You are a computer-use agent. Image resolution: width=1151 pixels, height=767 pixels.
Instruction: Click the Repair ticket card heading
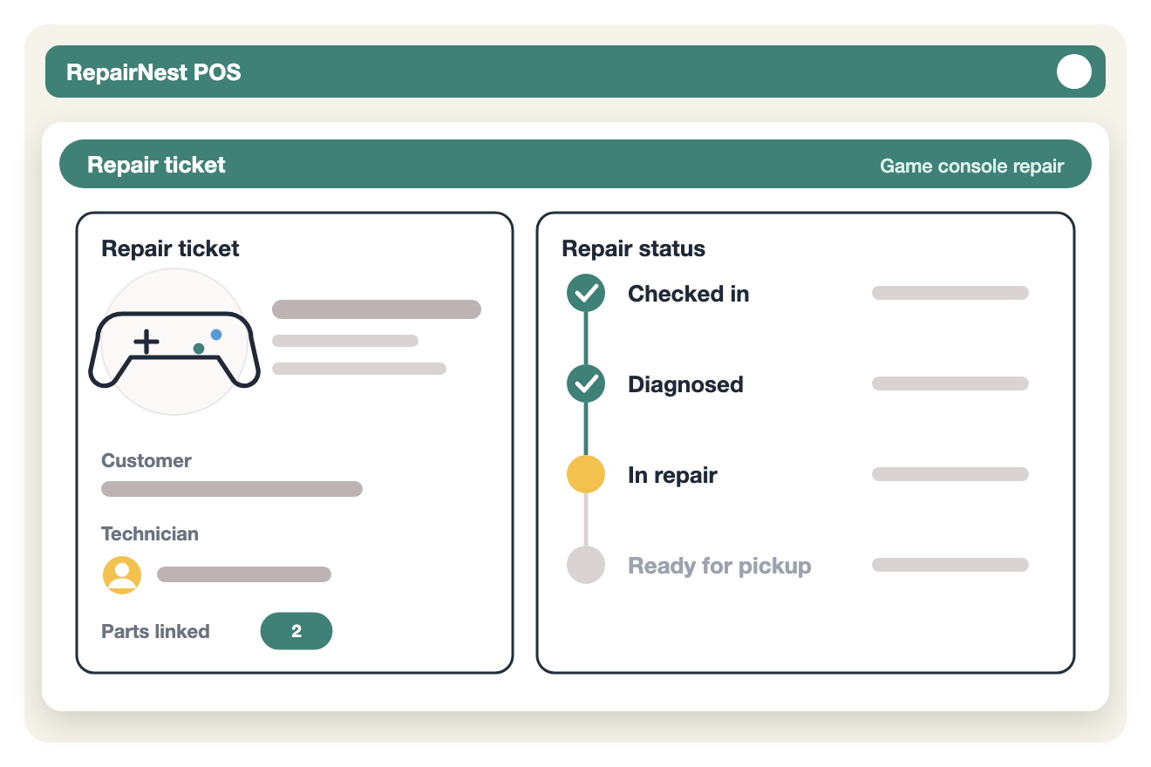click(x=171, y=248)
